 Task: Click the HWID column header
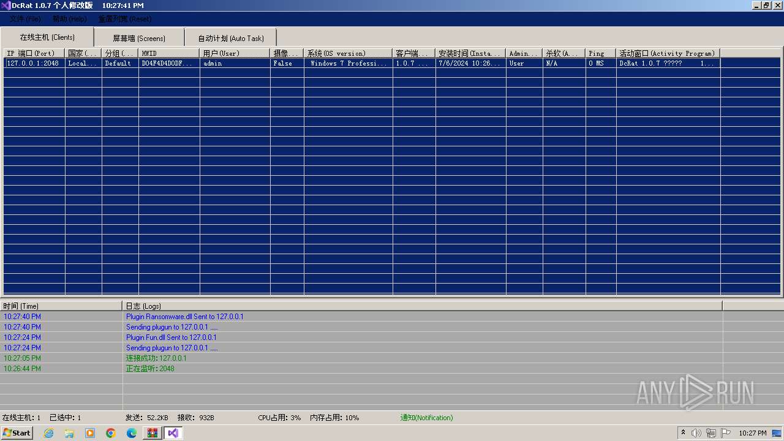click(169, 53)
